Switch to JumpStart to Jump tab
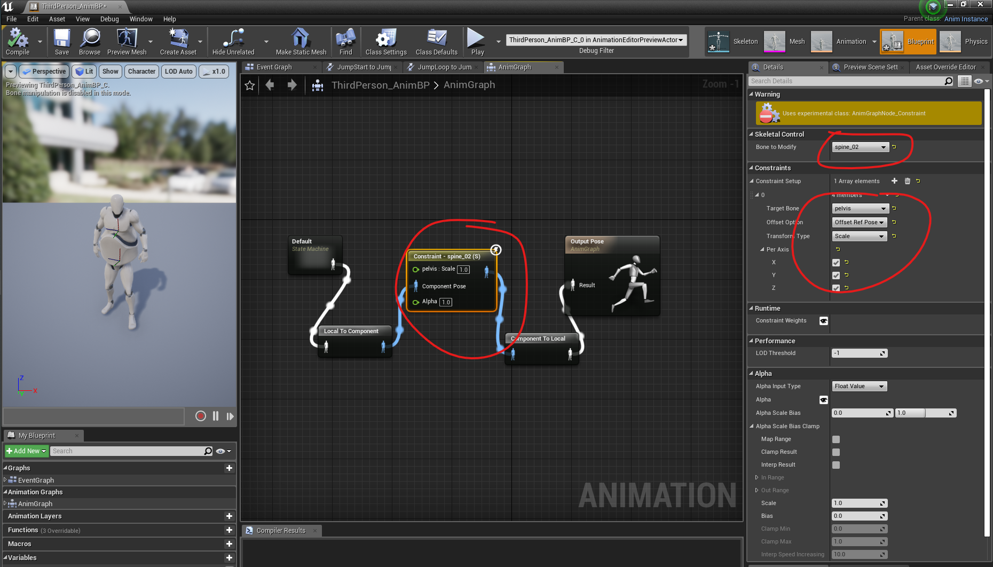993x567 pixels. tap(364, 67)
